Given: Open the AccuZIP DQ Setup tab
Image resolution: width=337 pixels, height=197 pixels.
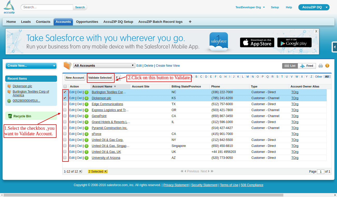Looking at the screenshot, I should click(x=118, y=22).
